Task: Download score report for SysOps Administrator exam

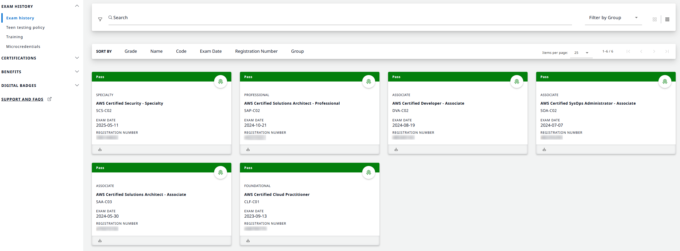Action: coord(544,149)
